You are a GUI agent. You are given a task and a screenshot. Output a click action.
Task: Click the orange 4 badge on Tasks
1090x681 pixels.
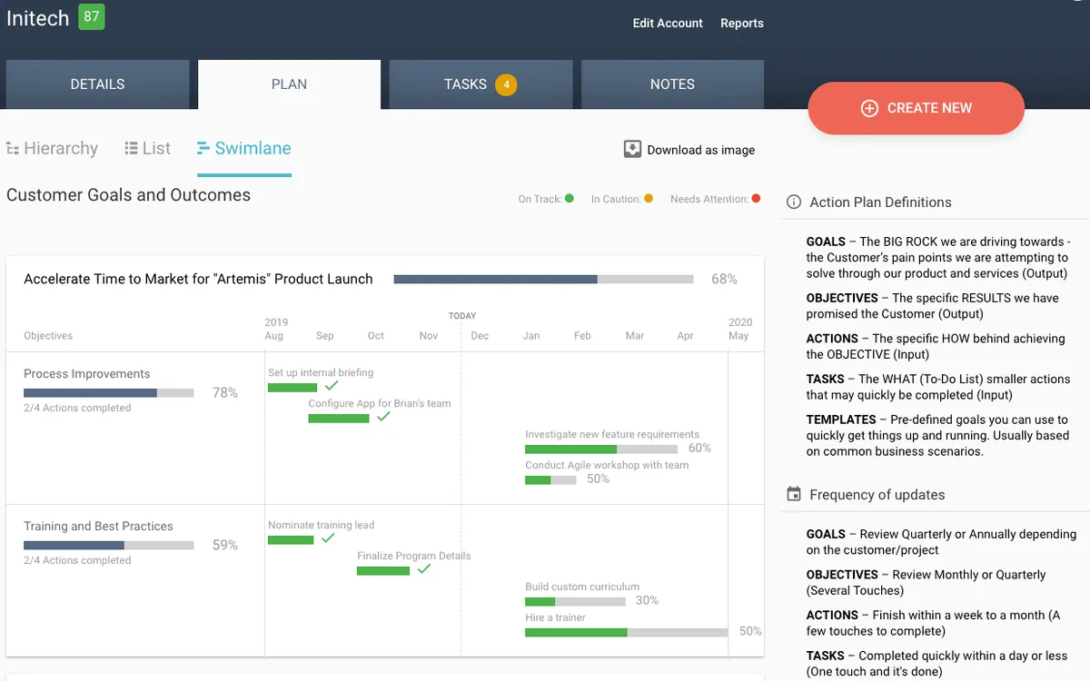coord(506,84)
